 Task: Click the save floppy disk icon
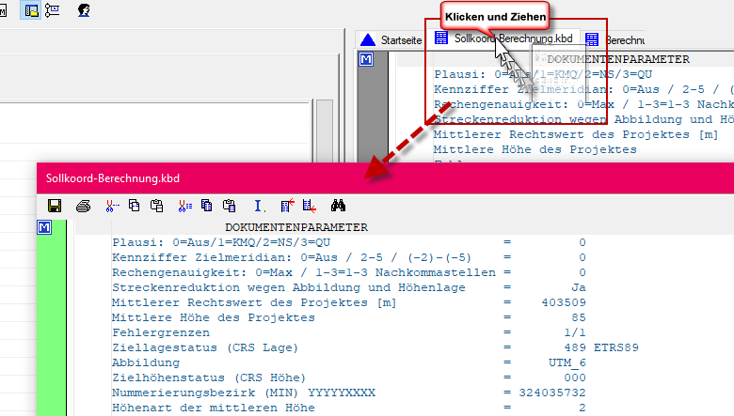tap(55, 205)
